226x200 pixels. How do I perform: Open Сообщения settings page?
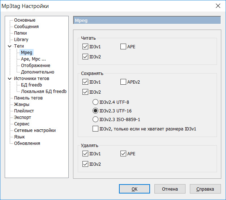(26, 27)
